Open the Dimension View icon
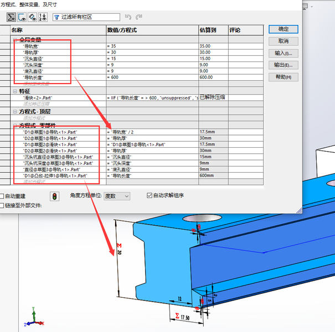The width and height of the screenshot is (335, 332). (33, 17)
